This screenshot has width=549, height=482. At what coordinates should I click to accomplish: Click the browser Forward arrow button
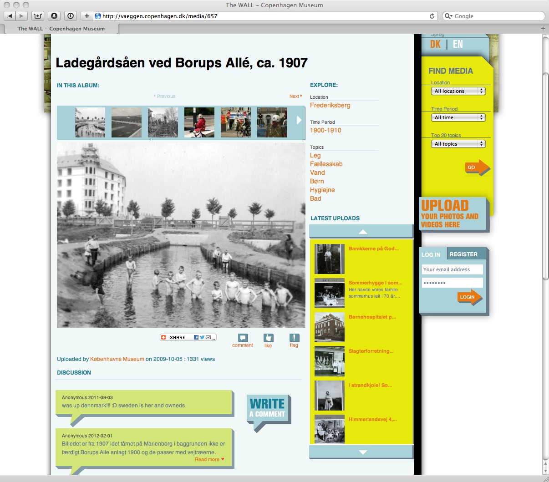coord(21,16)
